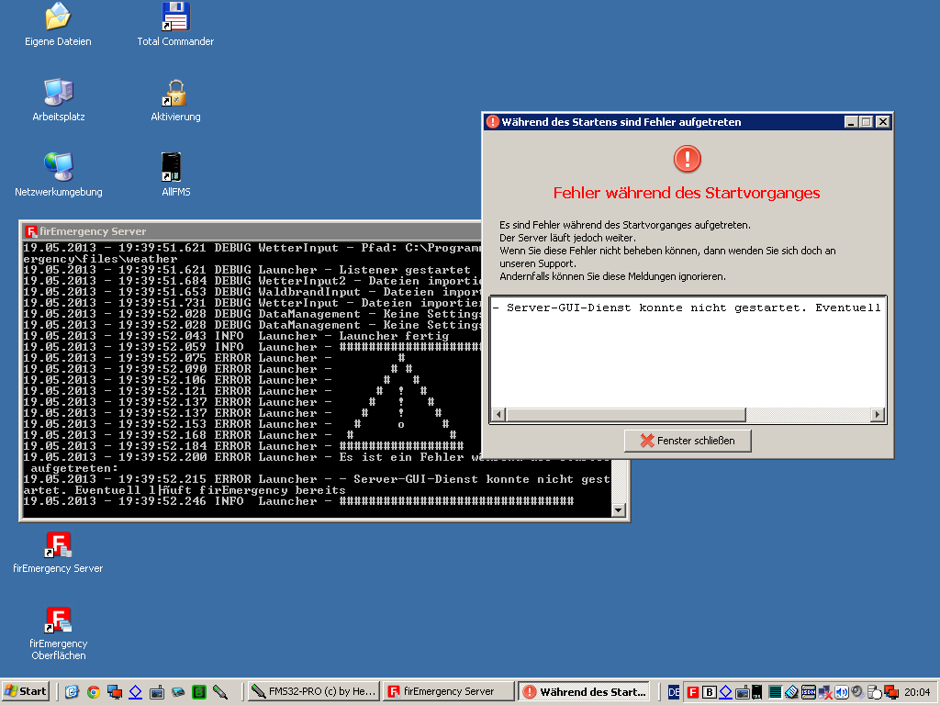Image resolution: width=940 pixels, height=705 pixels.
Task: Launch the firEmergency Oberflächen shortcut
Action: click(58, 621)
